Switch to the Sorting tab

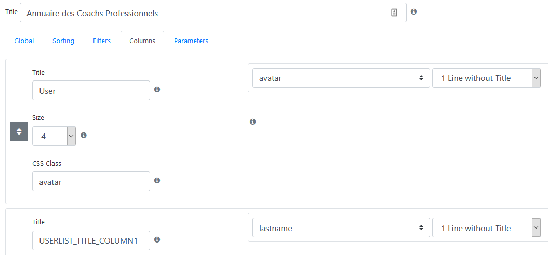tap(63, 41)
